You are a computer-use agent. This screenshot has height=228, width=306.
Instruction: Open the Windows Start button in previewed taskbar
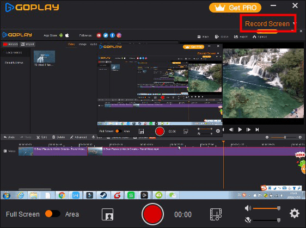[x=7, y=195]
